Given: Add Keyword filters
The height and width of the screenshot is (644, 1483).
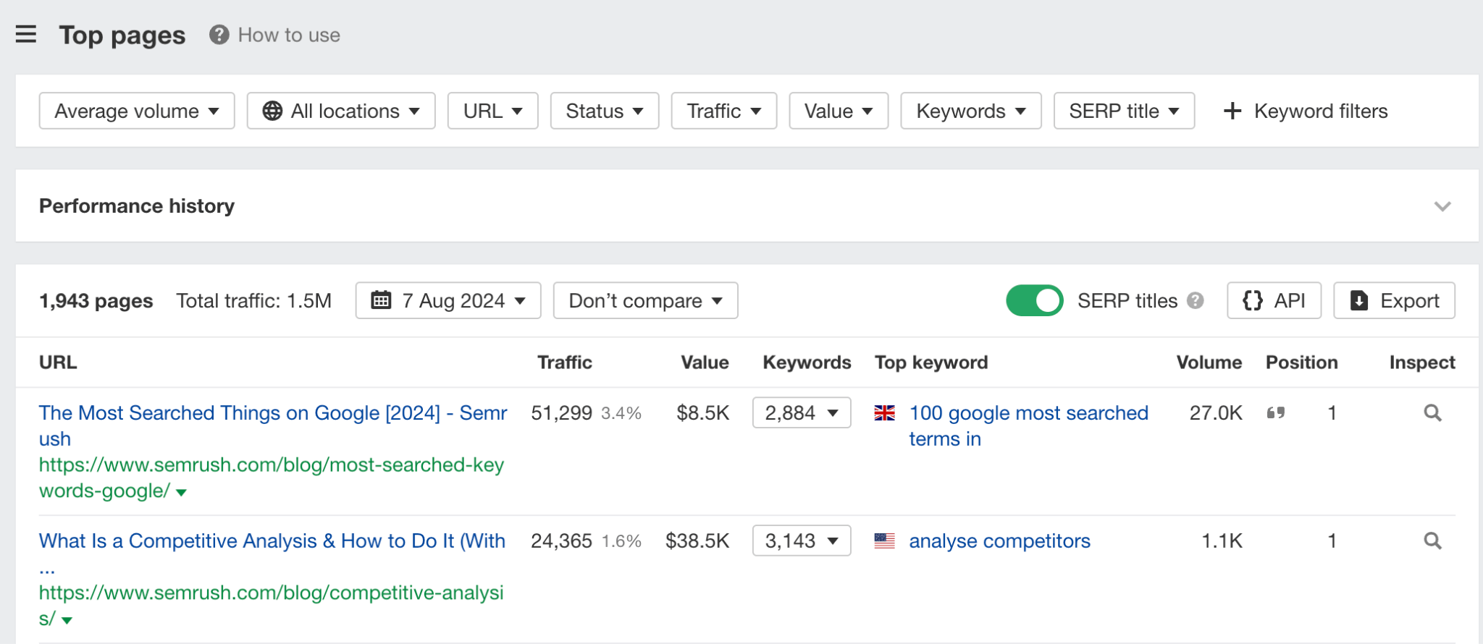Looking at the screenshot, I should 1306,111.
